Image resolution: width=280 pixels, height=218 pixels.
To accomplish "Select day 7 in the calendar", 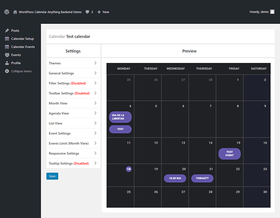I will [211, 106].
